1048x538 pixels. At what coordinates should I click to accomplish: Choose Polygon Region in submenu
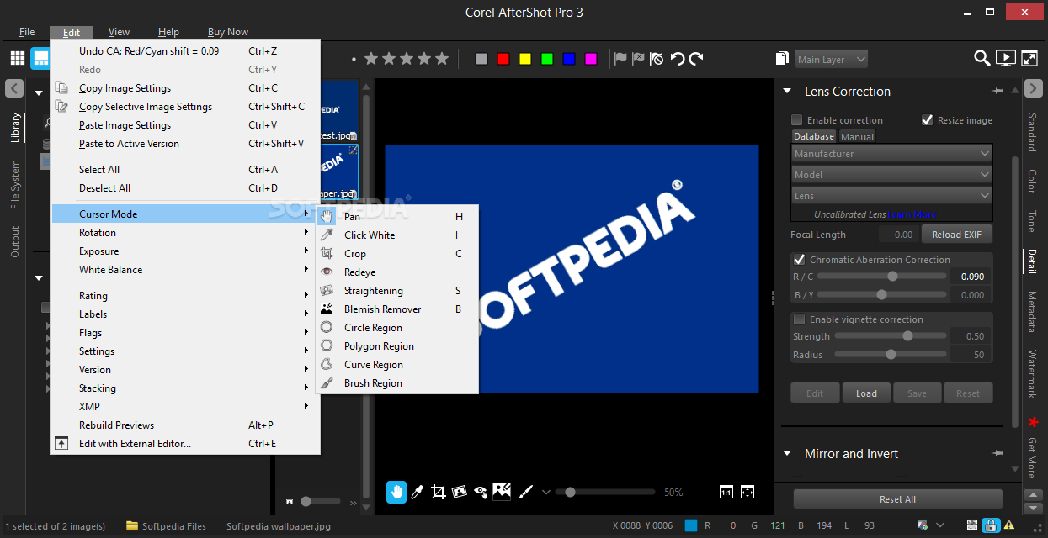point(396,346)
